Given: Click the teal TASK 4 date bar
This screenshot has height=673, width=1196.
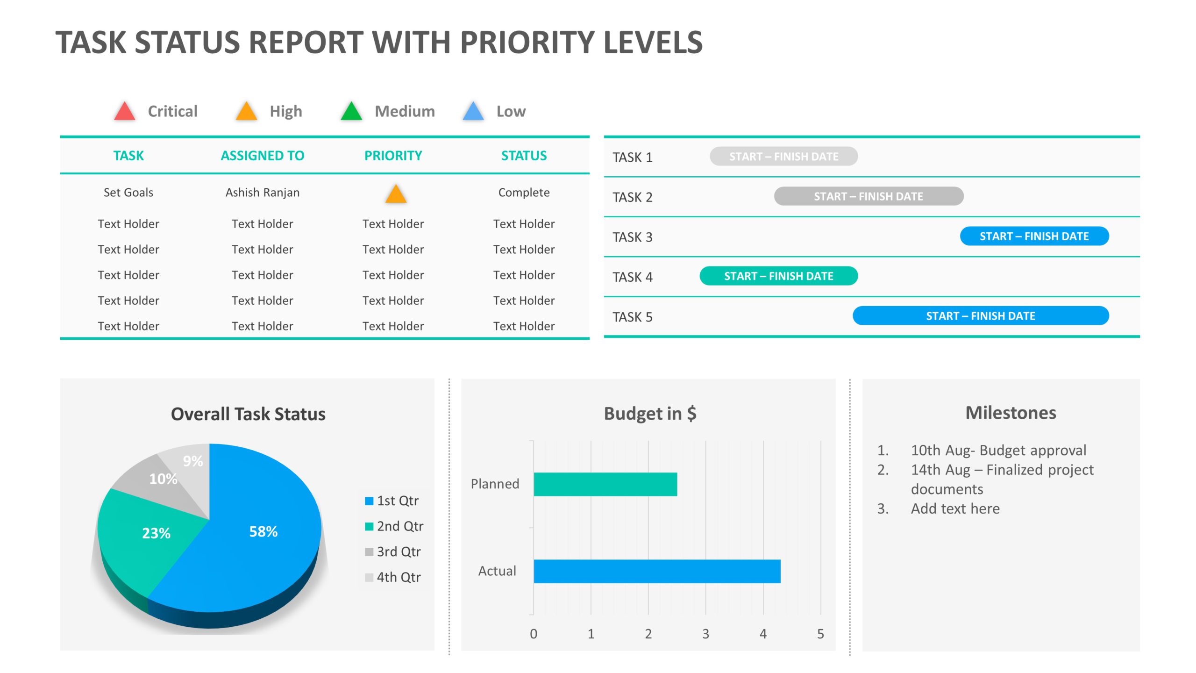Looking at the screenshot, I should (778, 276).
